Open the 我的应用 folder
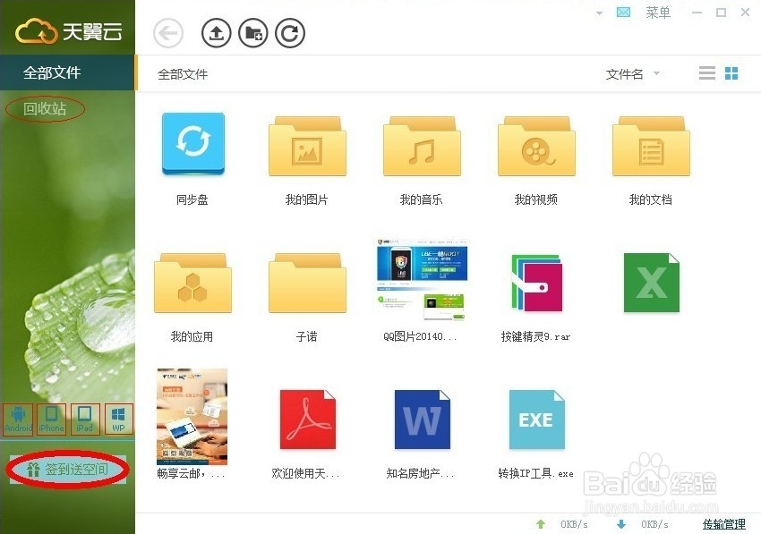The image size is (761, 534). [192, 283]
